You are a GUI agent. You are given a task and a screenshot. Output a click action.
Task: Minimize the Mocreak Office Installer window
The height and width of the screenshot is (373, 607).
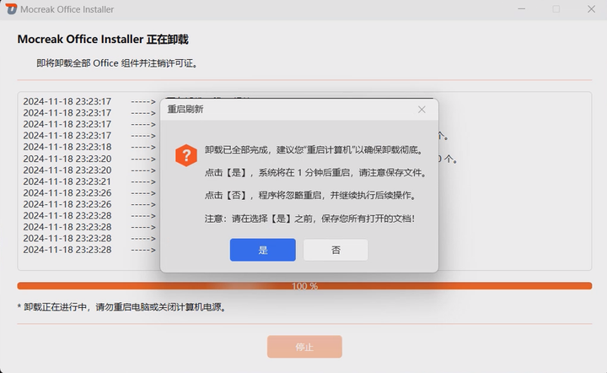(522, 9)
